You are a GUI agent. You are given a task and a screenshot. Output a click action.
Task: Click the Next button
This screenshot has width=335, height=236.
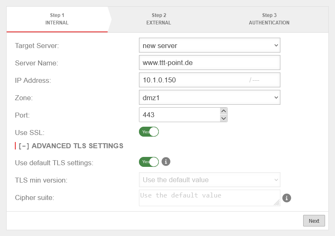pos(314,221)
